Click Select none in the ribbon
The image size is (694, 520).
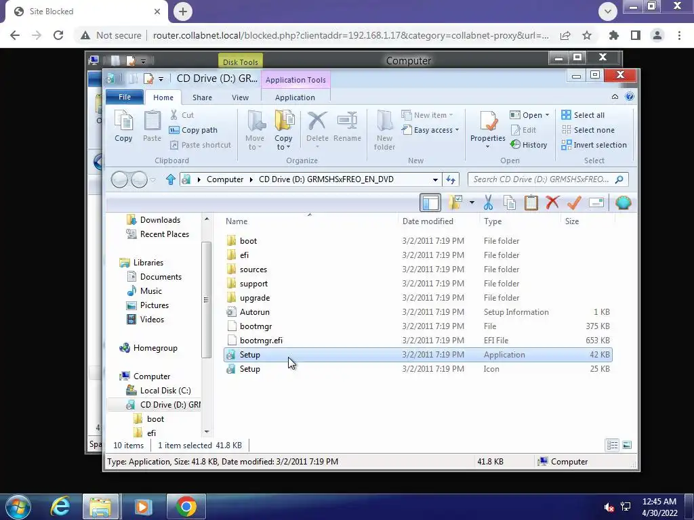pos(588,130)
